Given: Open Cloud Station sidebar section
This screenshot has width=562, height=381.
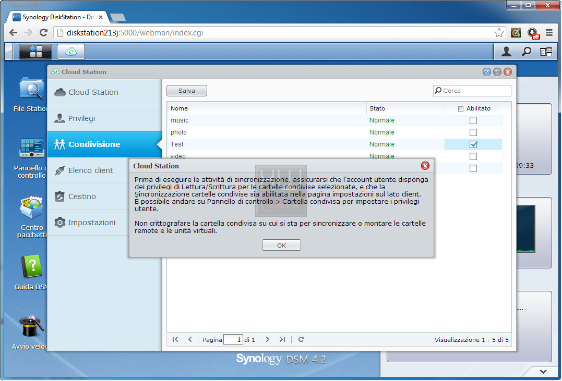Looking at the screenshot, I should [105, 92].
